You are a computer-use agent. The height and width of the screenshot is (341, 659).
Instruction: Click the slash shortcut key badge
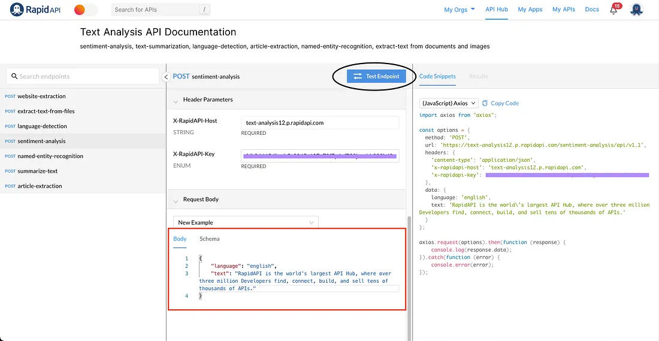coord(204,9)
